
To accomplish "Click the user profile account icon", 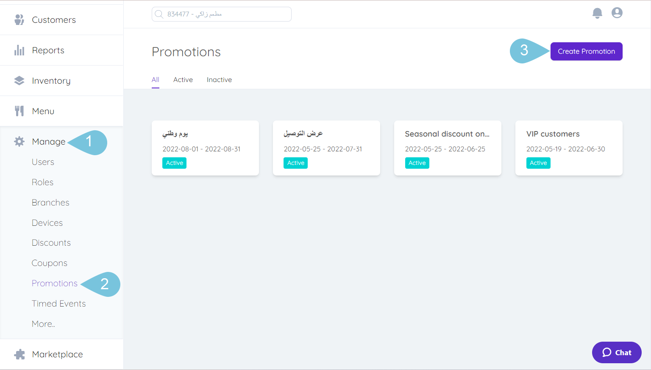I will (617, 13).
